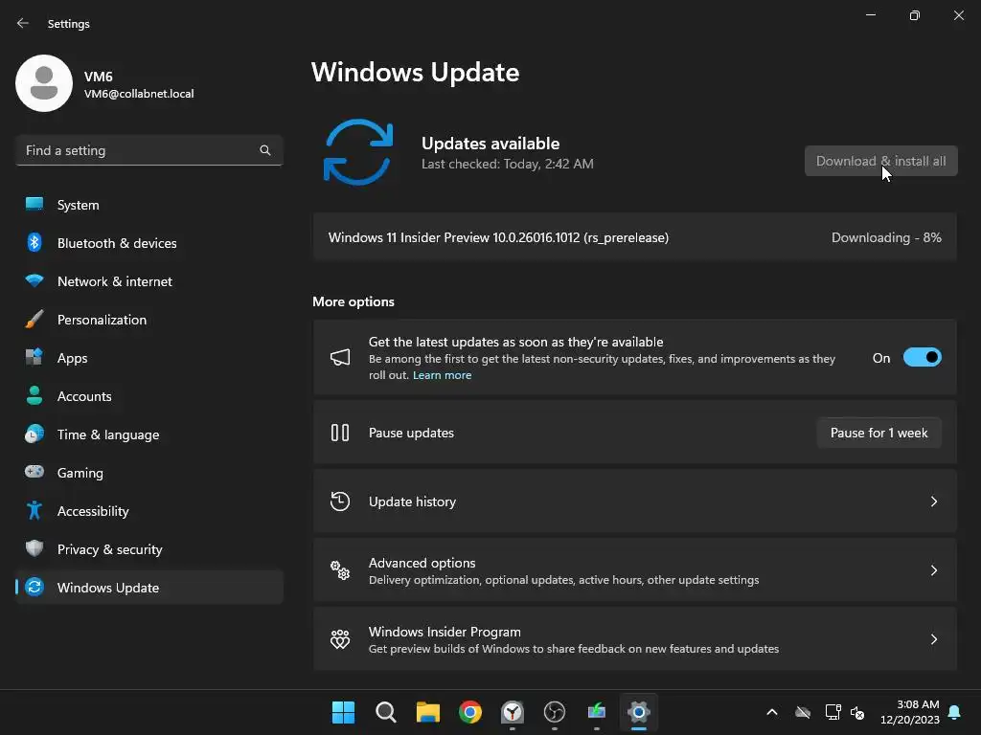
Task: Open the Windows Start button
Action: pyautogui.click(x=344, y=712)
